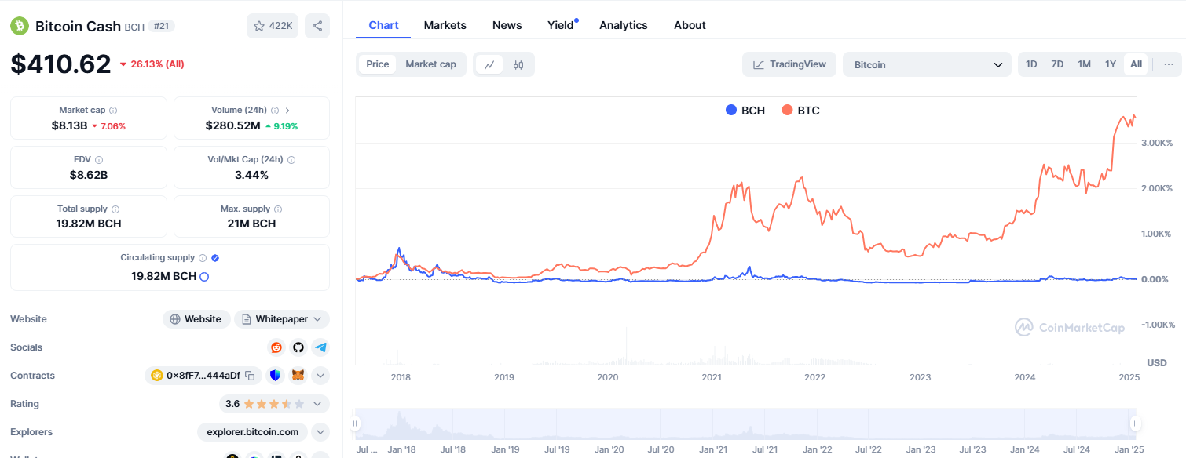1186x458 pixels.
Task: Click Max. supply info icon
Action: 278,209
